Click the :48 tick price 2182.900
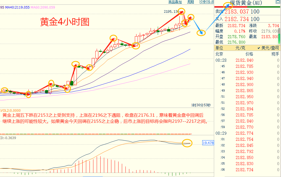The height and width of the screenshot is (177, 281). tap(245, 85)
